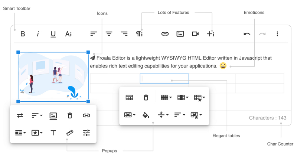297x157 pixels.
Task: Open image align dropdown in image popup
Action: [37, 115]
